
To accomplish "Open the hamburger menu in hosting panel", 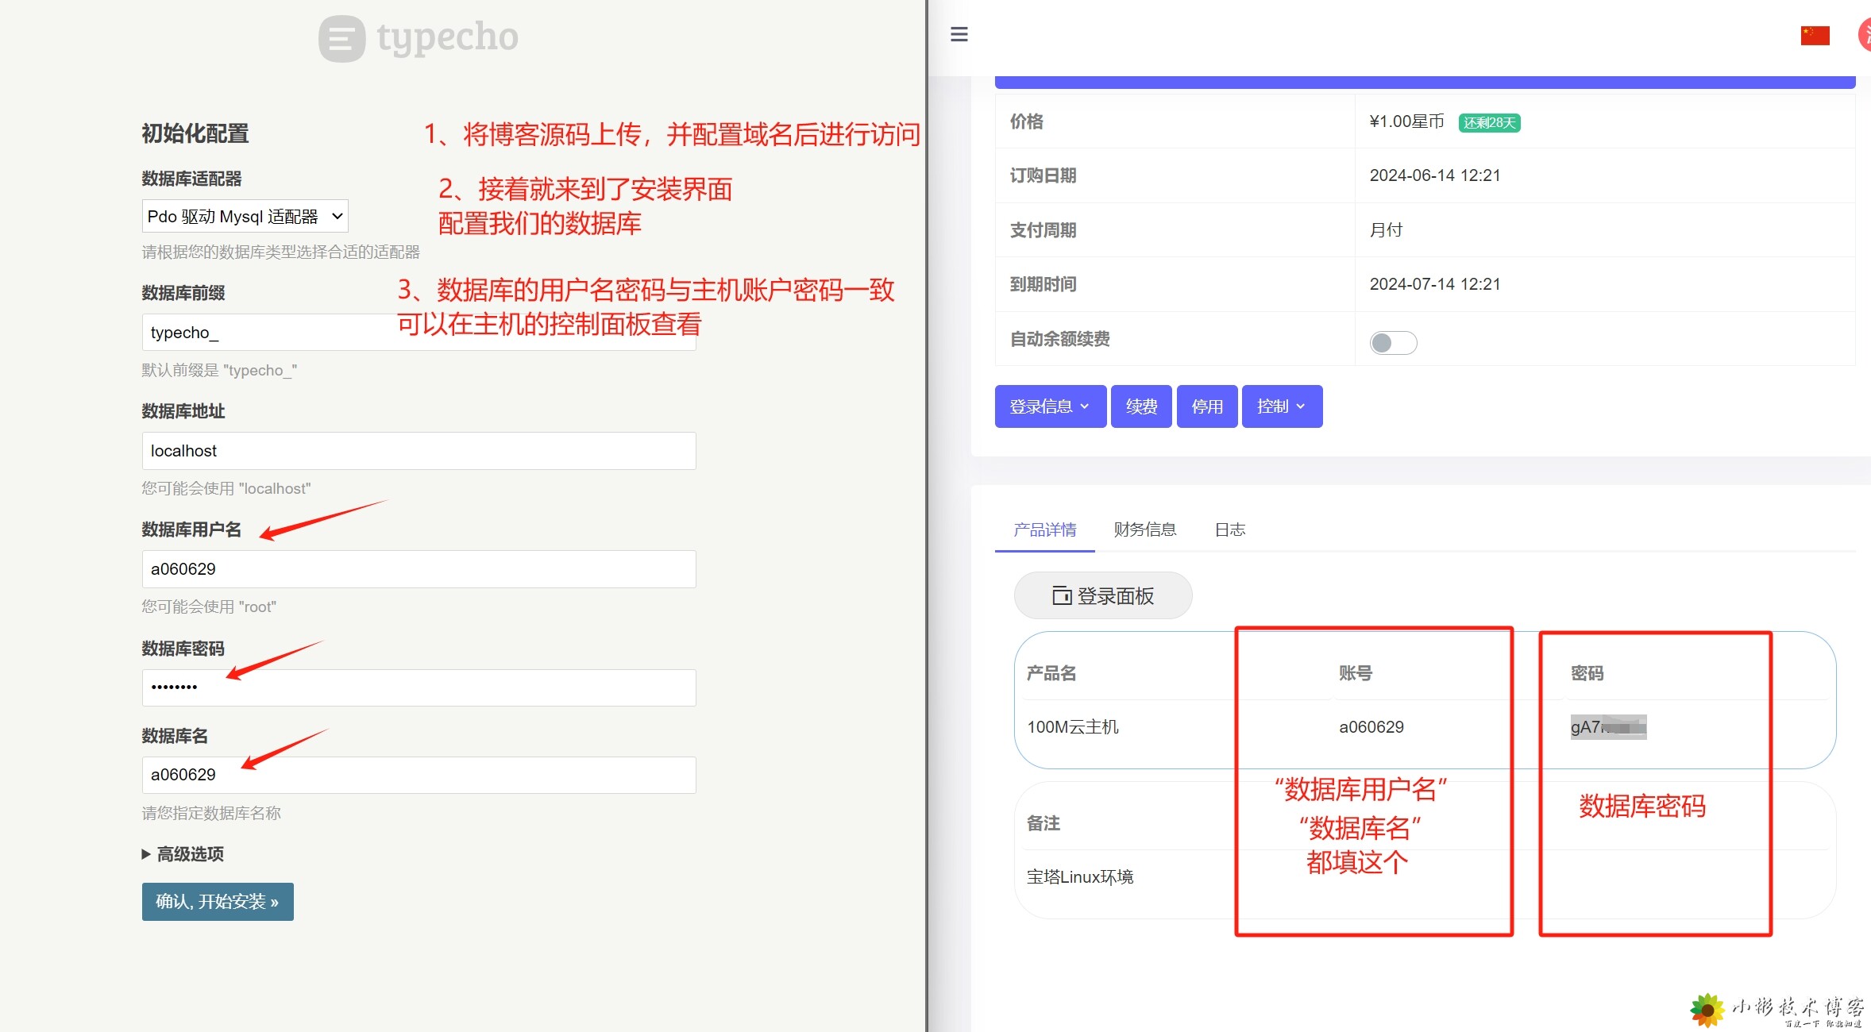I will click(959, 34).
